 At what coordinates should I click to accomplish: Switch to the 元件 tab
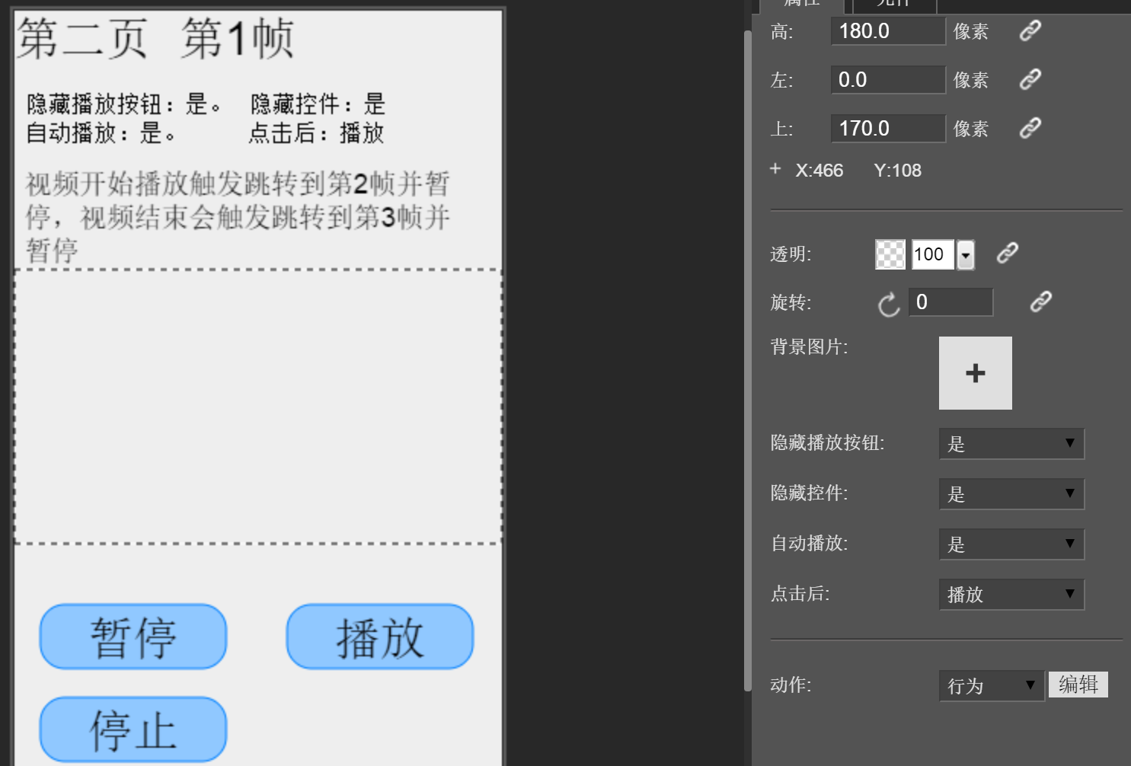coord(893,4)
